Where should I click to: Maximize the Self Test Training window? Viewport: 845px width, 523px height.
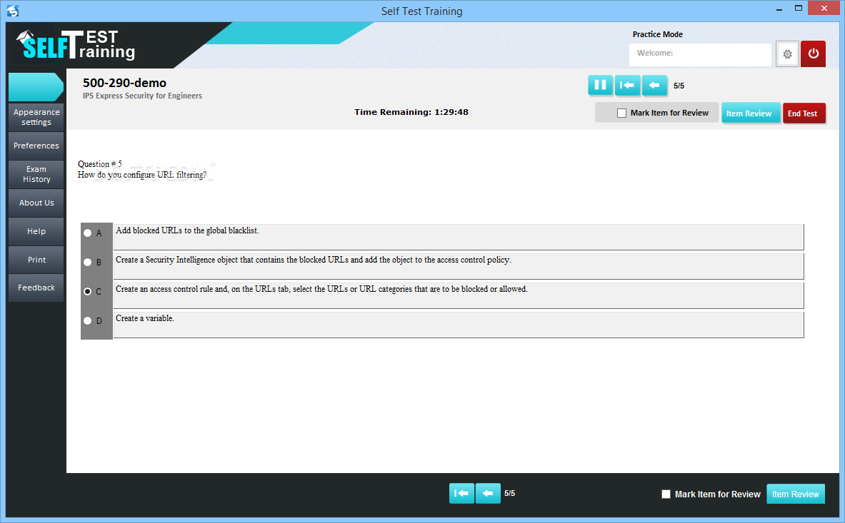(x=799, y=8)
